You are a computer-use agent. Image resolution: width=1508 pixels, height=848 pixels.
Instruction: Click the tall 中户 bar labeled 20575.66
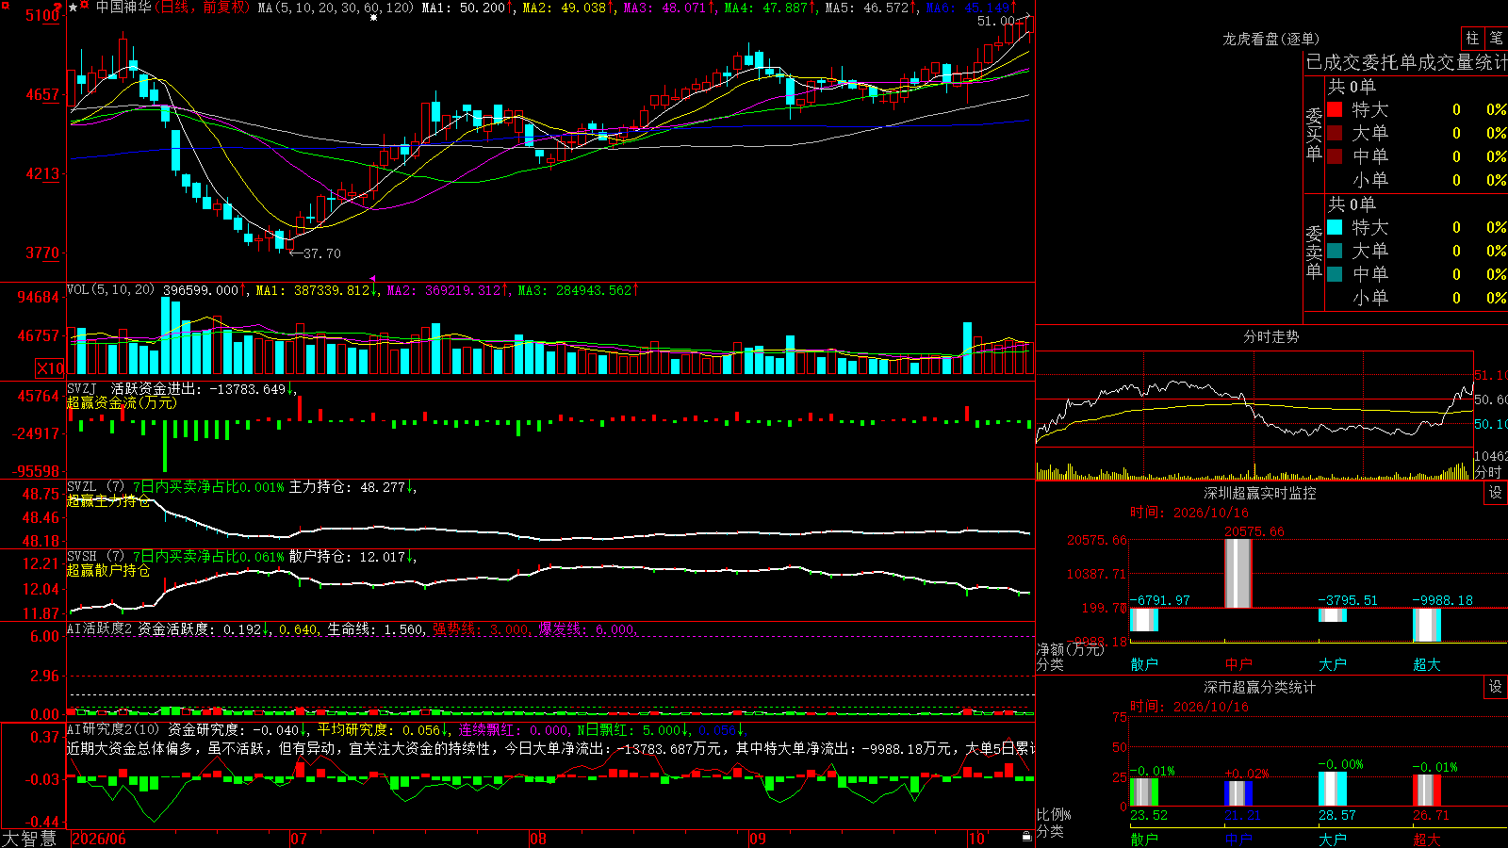1238,573
